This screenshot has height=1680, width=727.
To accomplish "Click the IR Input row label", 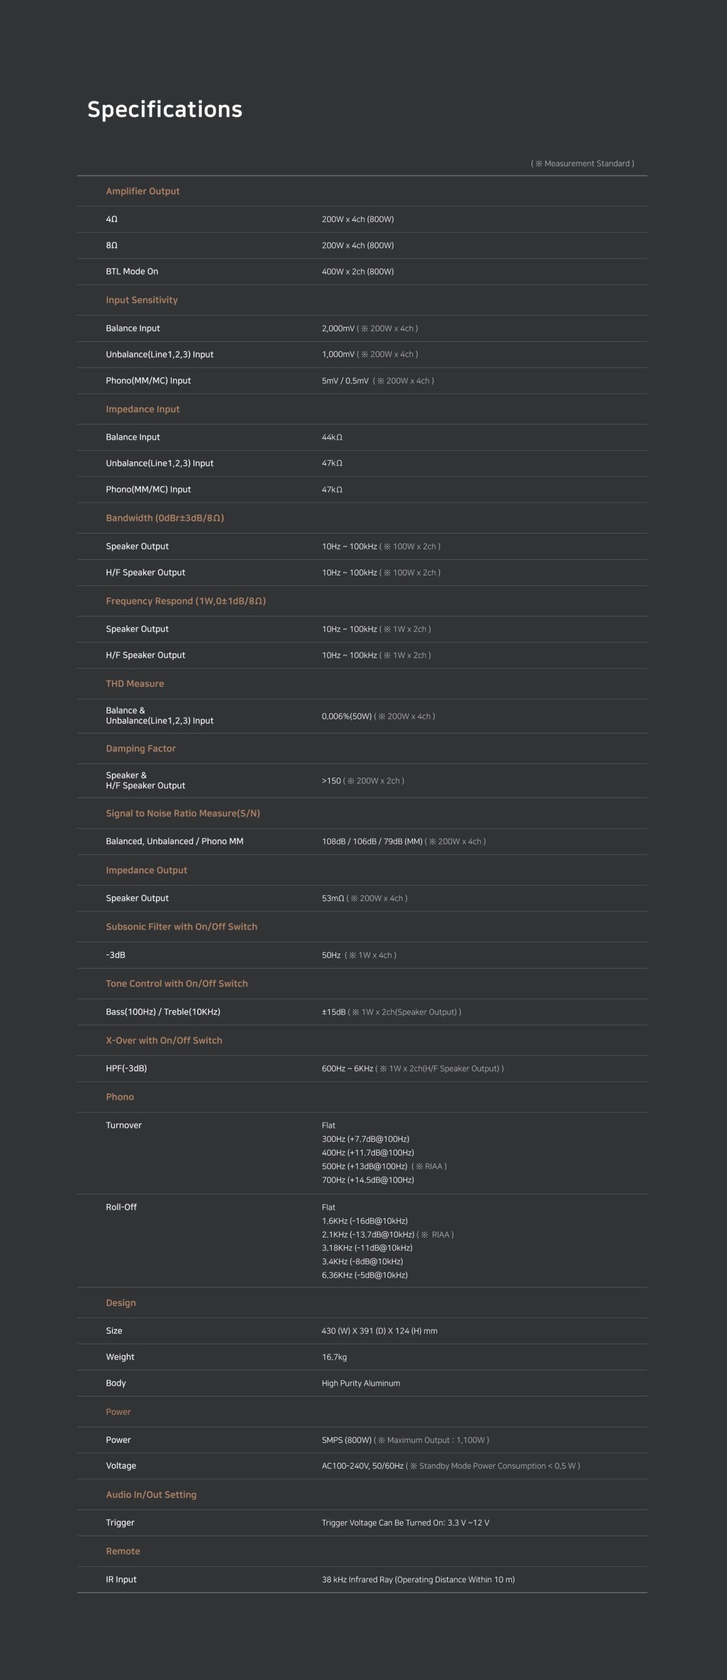I will click(121, 1580).
